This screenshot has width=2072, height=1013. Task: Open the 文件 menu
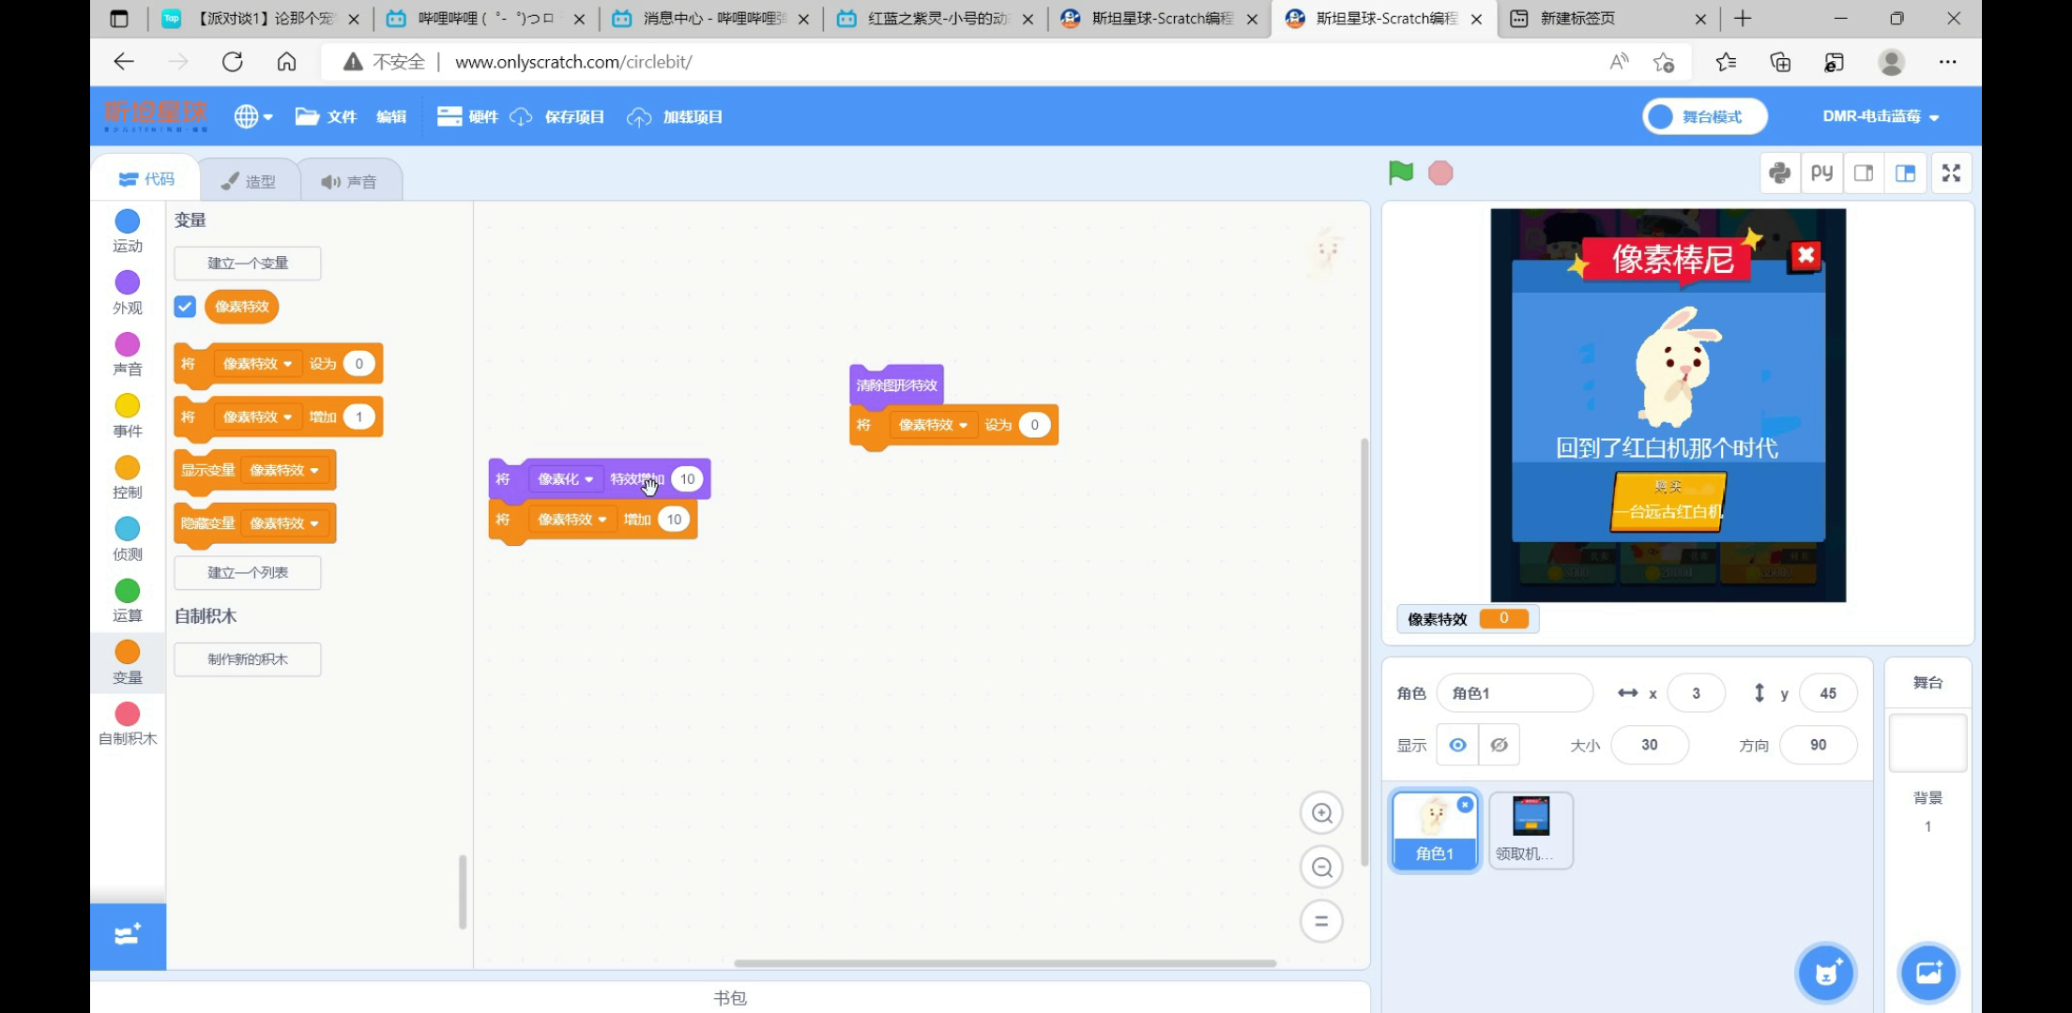click(x=327, y=116)
